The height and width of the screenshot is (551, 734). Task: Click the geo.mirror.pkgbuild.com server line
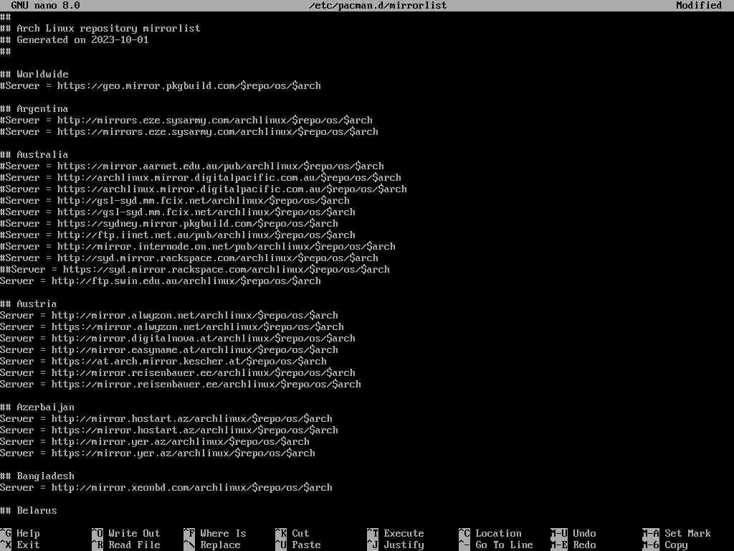[x=161, y=86]
